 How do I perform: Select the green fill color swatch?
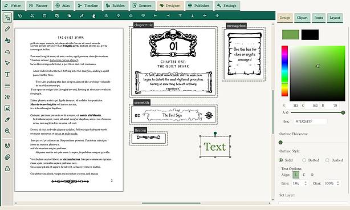(x=291, y=35)
